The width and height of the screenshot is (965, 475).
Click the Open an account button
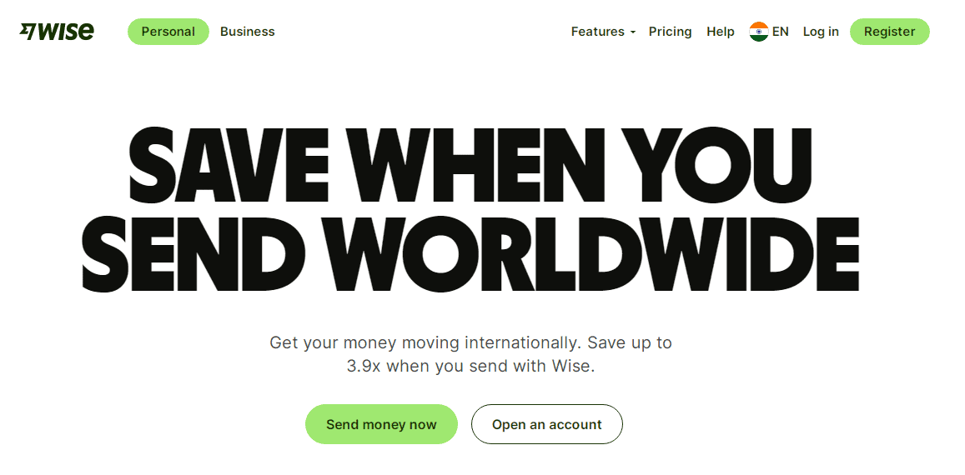(x=547, y=424)
